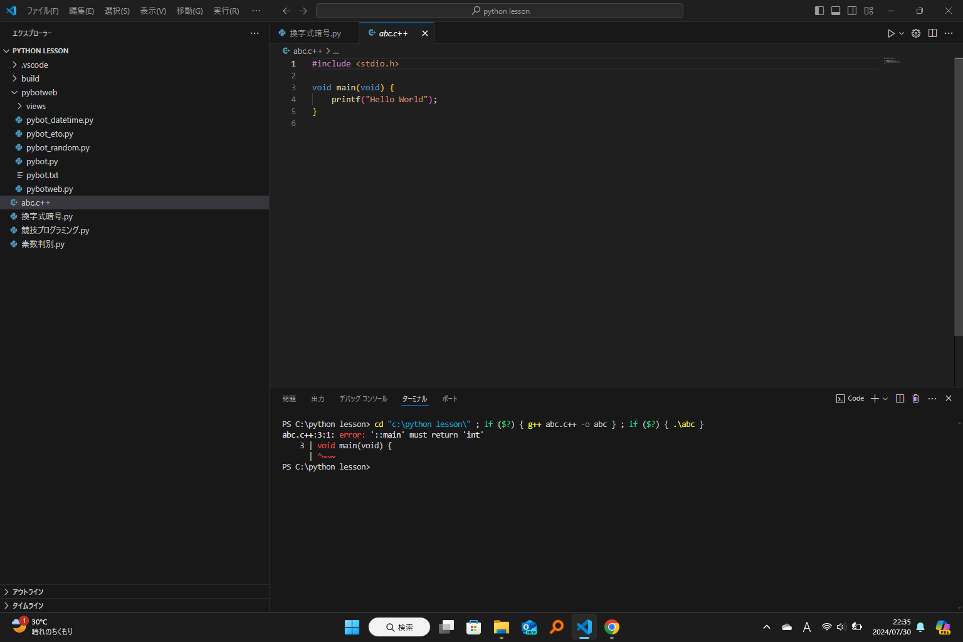Image resolution: width=963 pixels, height=642 pixels.
Task: Kill terminal with the trash icon
Action: tap(916, 399)
